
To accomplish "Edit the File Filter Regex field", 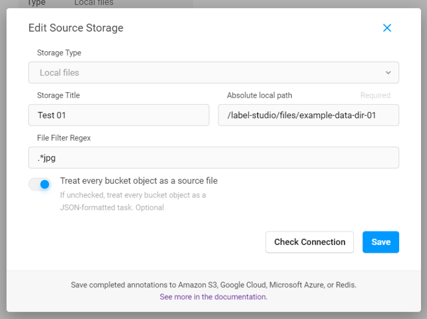I will pos(213,158).
